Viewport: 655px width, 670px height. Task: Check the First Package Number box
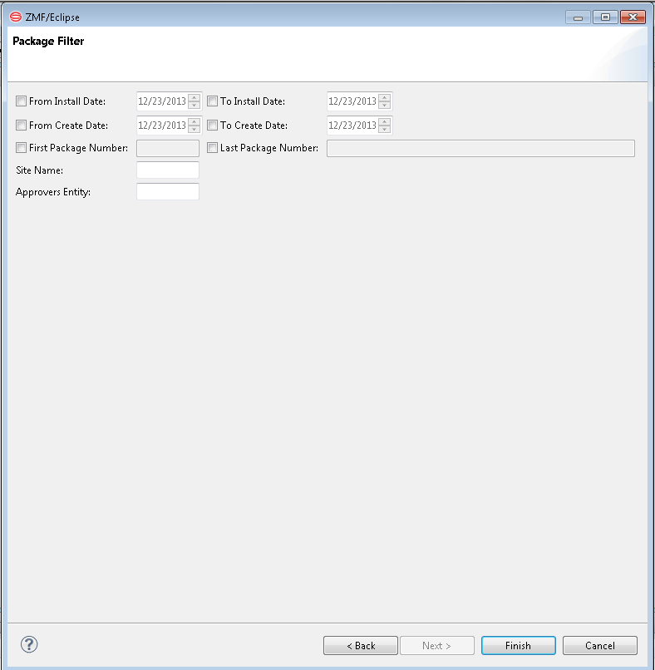click(21, 148)
